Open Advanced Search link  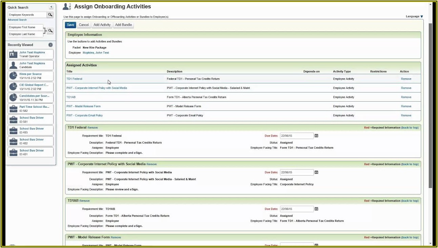(17, 20)
